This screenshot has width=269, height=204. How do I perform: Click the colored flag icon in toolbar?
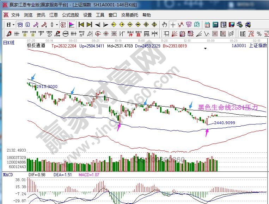(x=71, y=25)
